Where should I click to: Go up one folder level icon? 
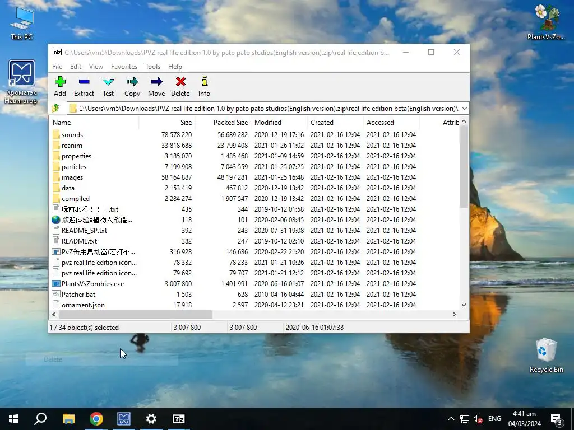tap(55, 108)
